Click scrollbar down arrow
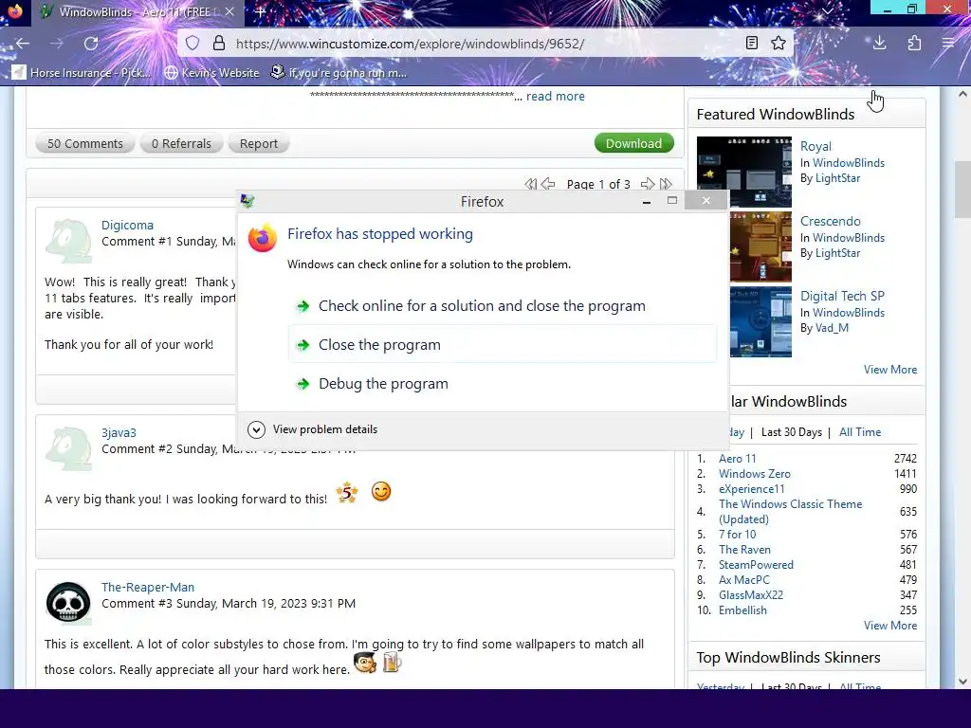This screenshot has height=728, width=971. (x=962, y=681)
